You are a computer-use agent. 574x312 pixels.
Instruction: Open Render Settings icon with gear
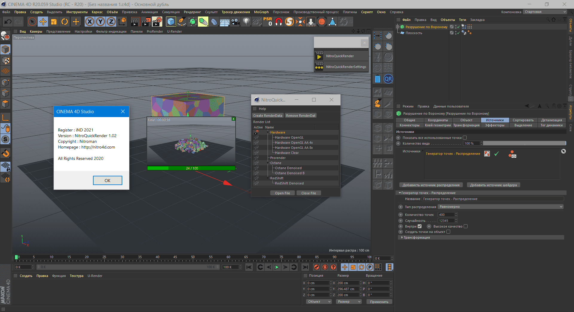click(x=157, y=22)
